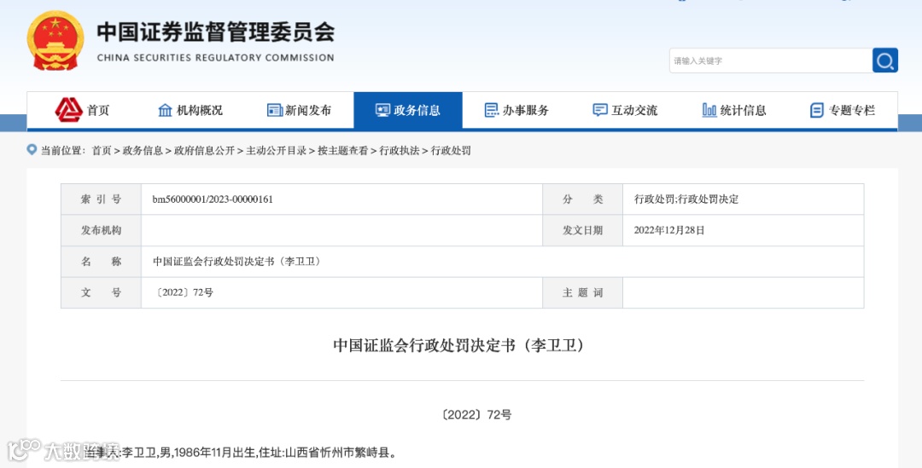Image resolution: width=922 pixels, height=468 pixels.
Task: Click the issue date 2022年12月28日
Action: pos(669,230)
